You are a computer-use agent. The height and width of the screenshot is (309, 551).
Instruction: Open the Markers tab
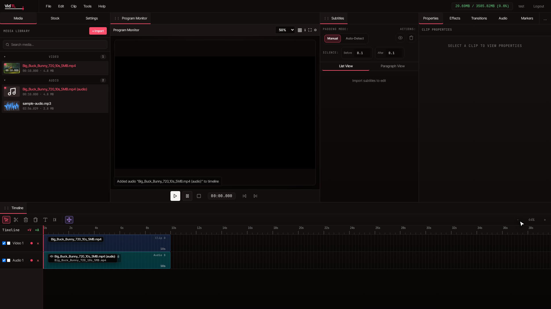527,18
